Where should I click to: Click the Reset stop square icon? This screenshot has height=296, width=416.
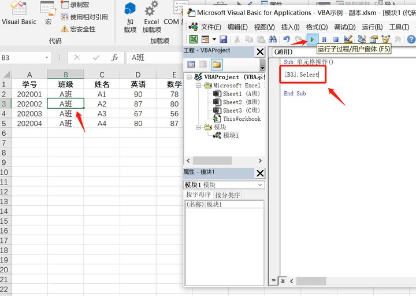click(x=336, y=39)
